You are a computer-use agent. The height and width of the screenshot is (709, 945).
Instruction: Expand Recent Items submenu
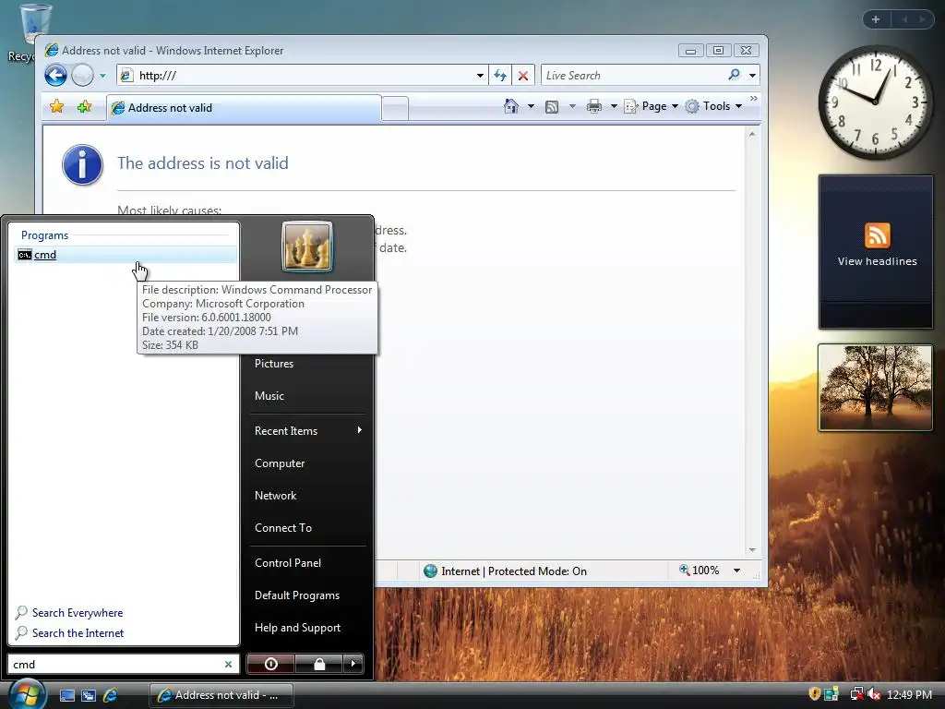pos(306,431)
